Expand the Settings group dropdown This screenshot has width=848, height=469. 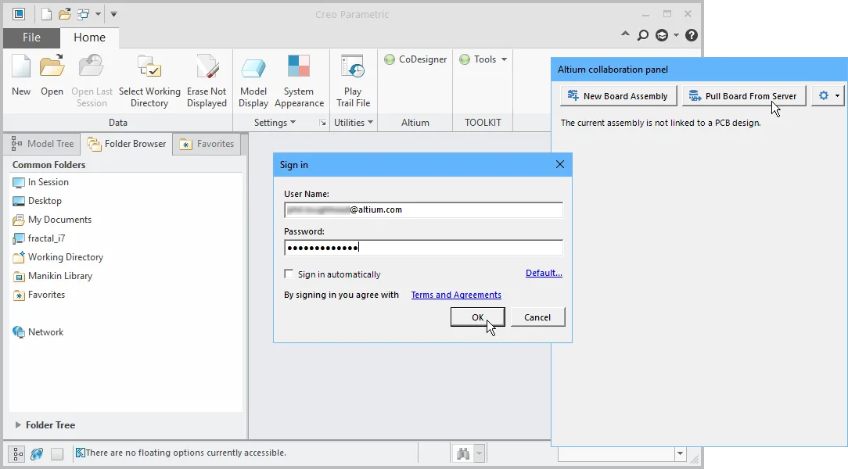pos(275,123)
